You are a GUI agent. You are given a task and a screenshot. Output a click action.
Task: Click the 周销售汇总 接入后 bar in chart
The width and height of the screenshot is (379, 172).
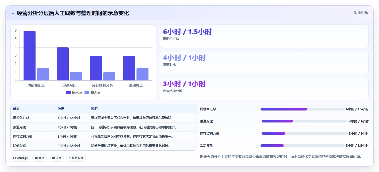coord(43,74)
